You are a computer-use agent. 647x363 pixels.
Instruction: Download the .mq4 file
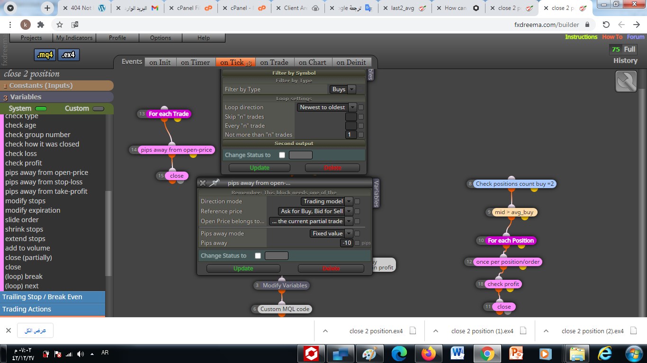tap(45, 55)
